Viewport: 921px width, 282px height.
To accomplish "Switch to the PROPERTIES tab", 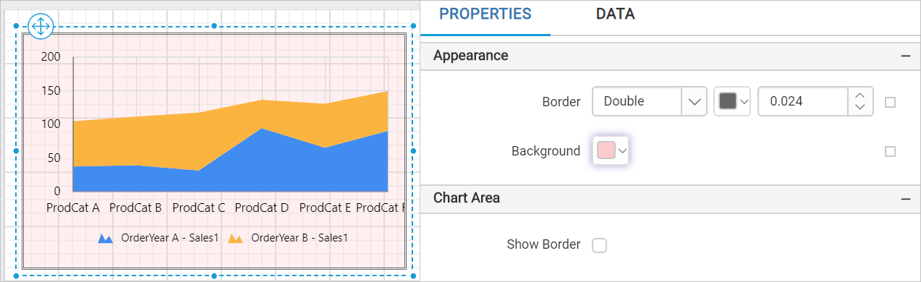I will (x=485, y=14).
